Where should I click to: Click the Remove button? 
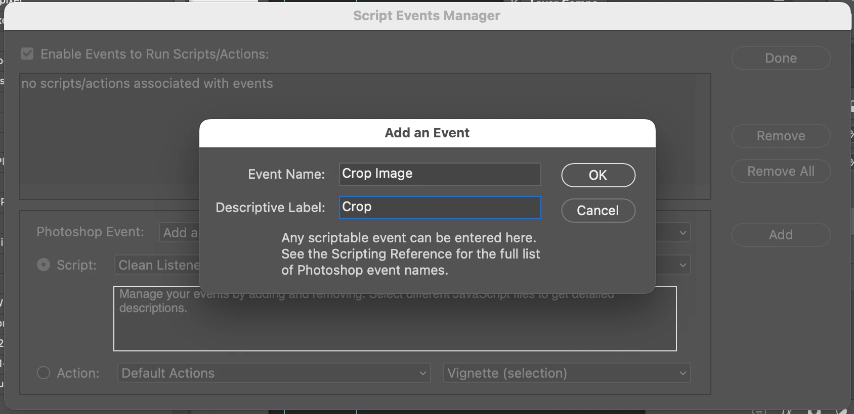781,136
